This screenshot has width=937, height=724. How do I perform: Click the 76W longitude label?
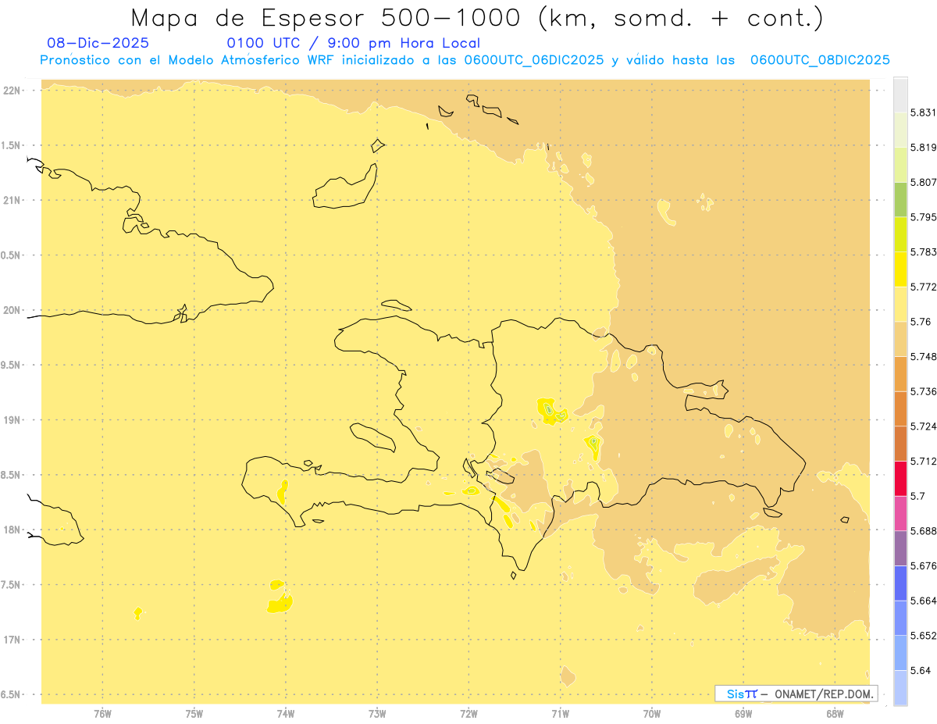coord(102,713)
